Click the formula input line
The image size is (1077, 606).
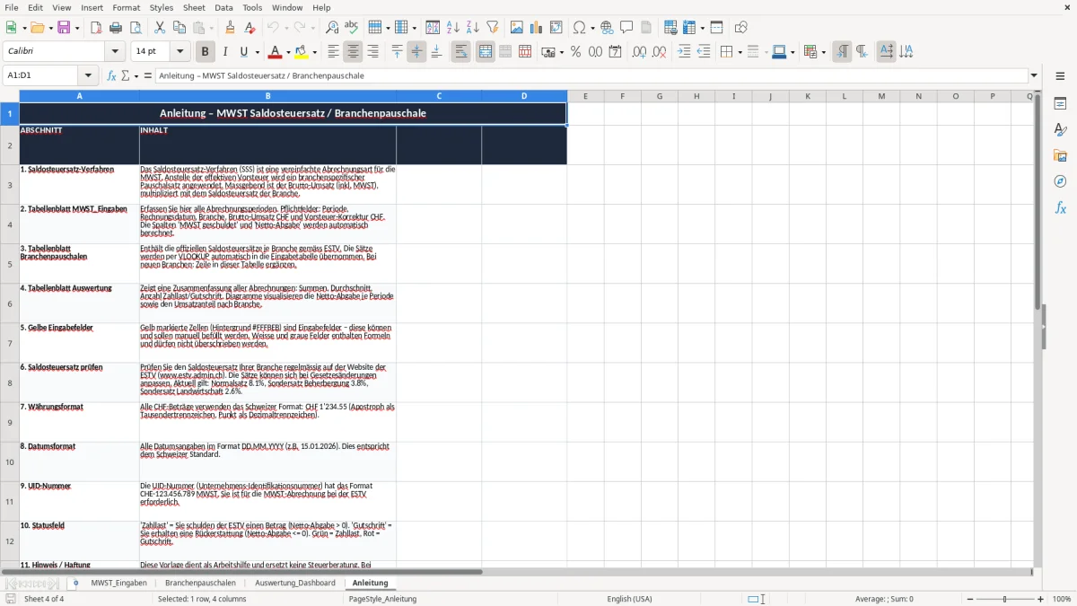[x=591, y=75]
